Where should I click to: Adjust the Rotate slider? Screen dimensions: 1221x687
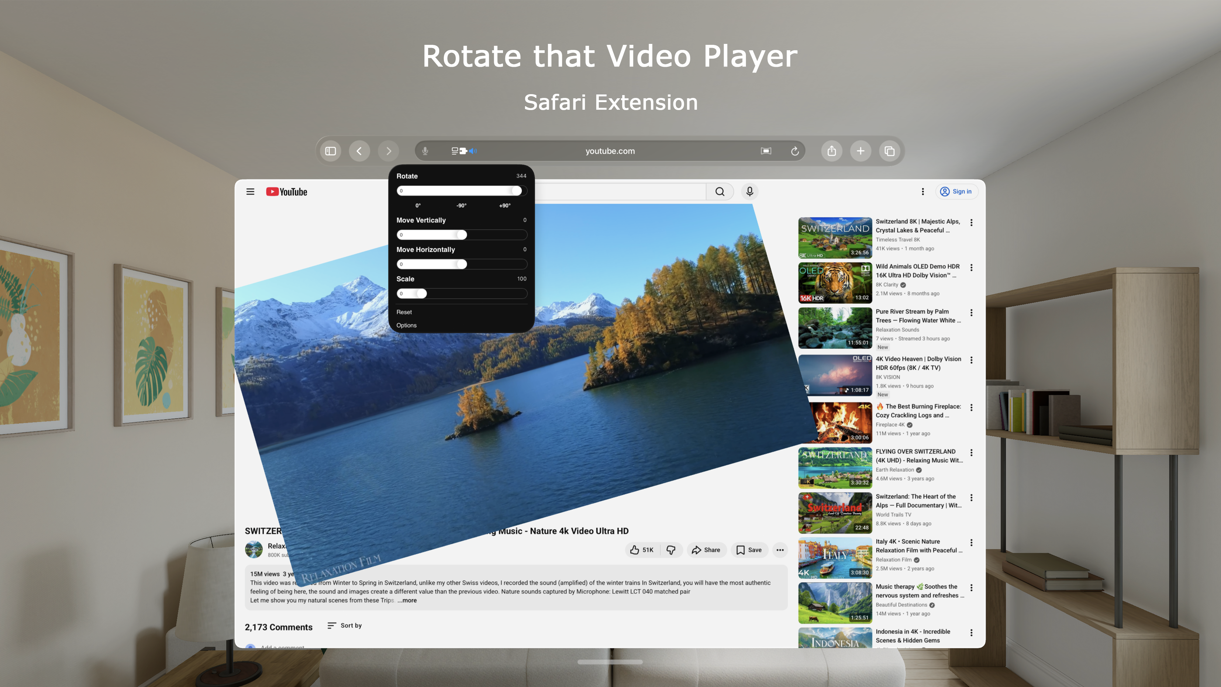462,191
